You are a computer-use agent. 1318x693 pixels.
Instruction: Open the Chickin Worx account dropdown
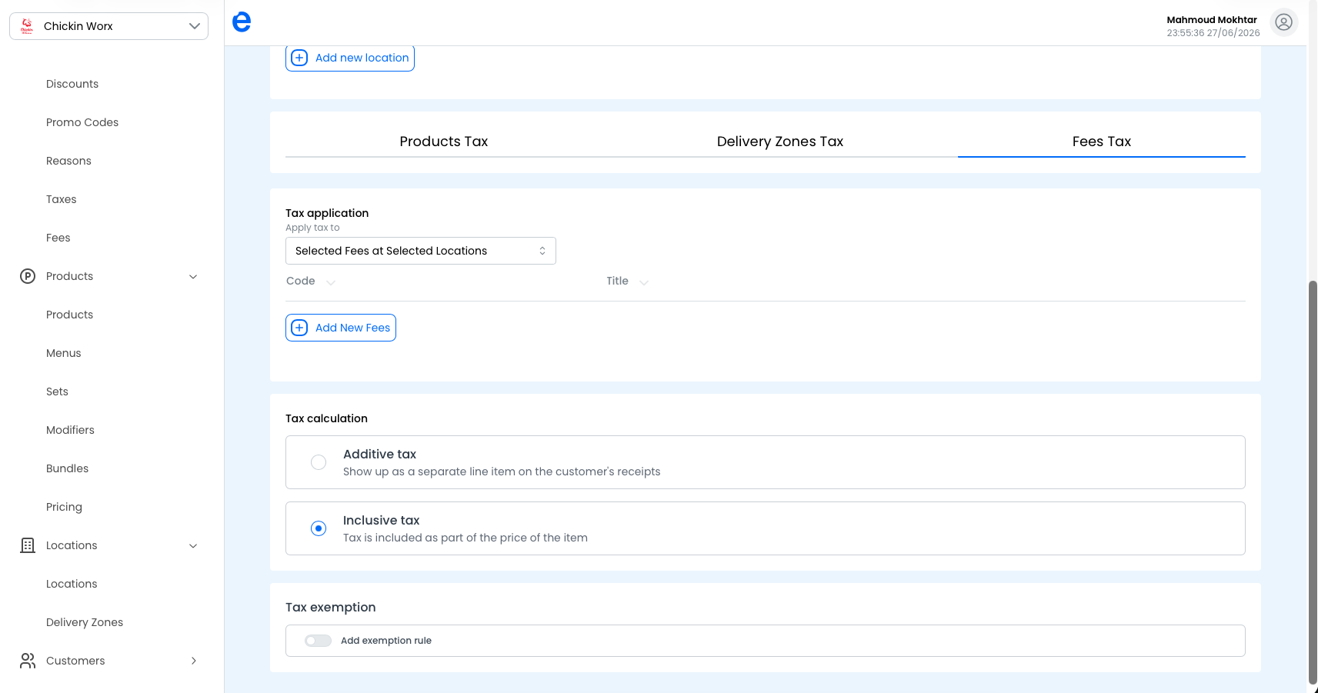tap(108, 26)
